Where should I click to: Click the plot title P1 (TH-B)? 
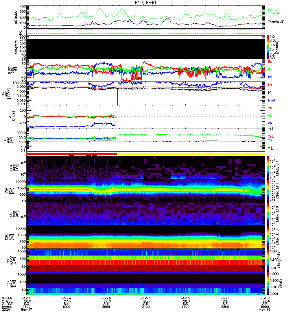pos(146,2)
